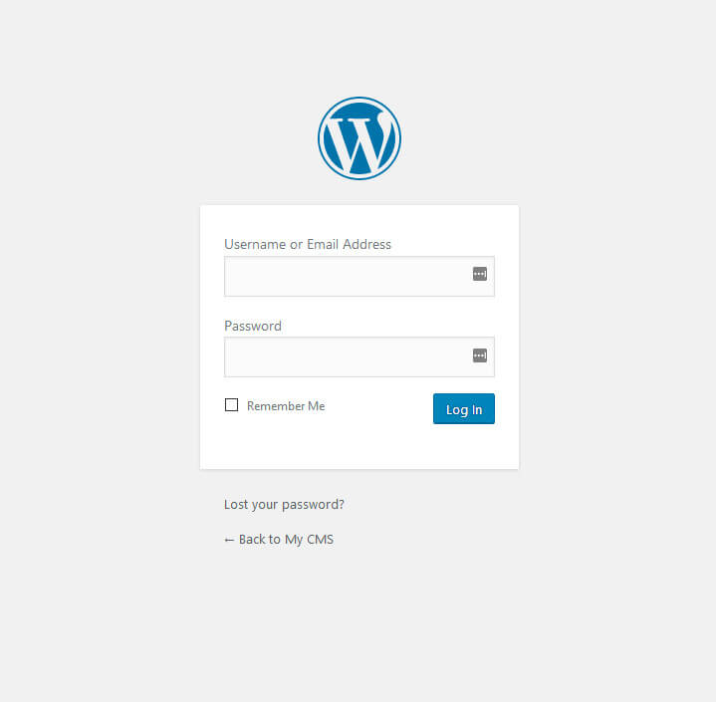
Task: Submit the login form with Log In
Action: pos(463,409)
